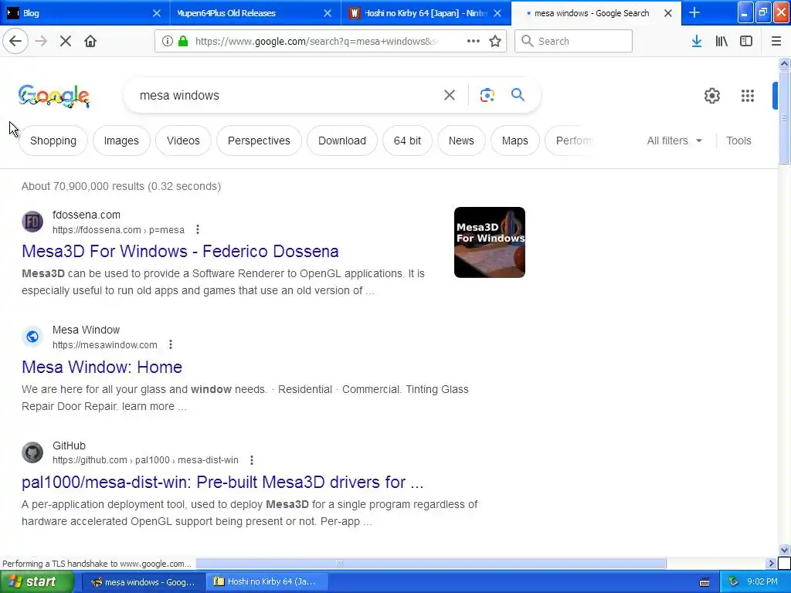Image resolution: width=791 pixels, height=593 pixels.
Task: Filter results by Shopping
Action: coord(53,141)
